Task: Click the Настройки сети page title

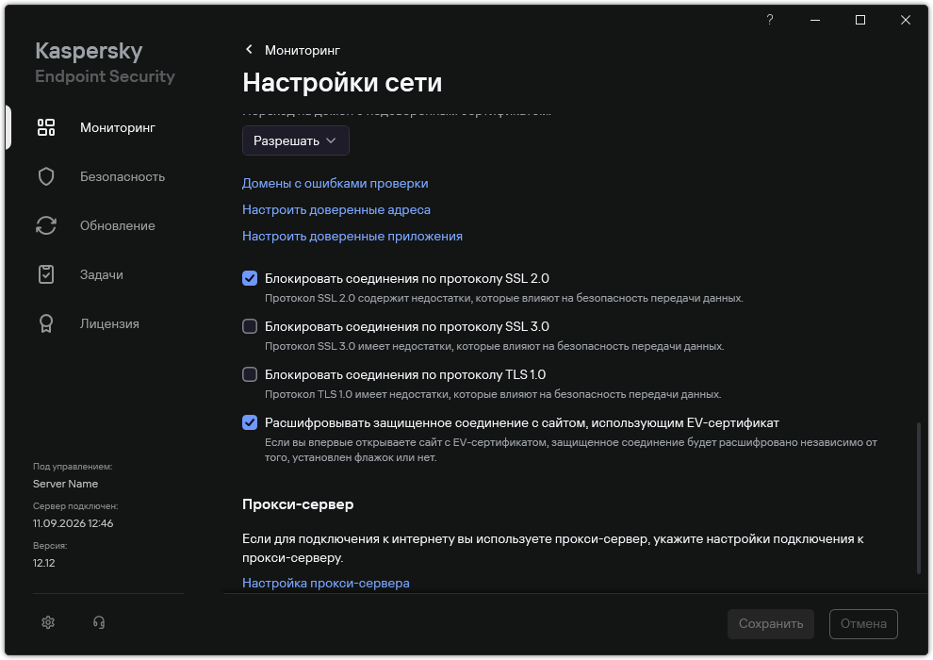Action: (342, 82)
